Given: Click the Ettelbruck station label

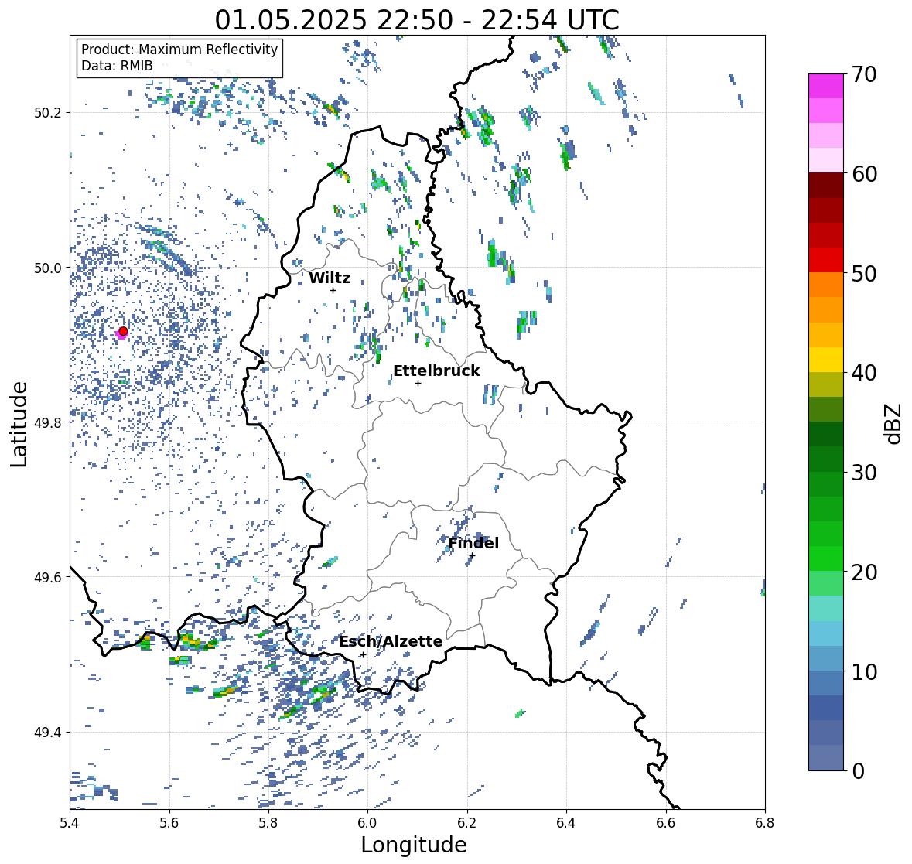Looking at the screenshot, I should [436, 371].
